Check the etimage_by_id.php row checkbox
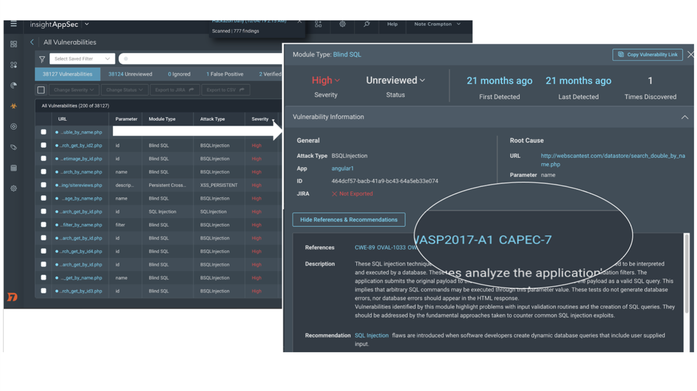The height and width of the screenshot is (391, 697). (x=43, y=159)
